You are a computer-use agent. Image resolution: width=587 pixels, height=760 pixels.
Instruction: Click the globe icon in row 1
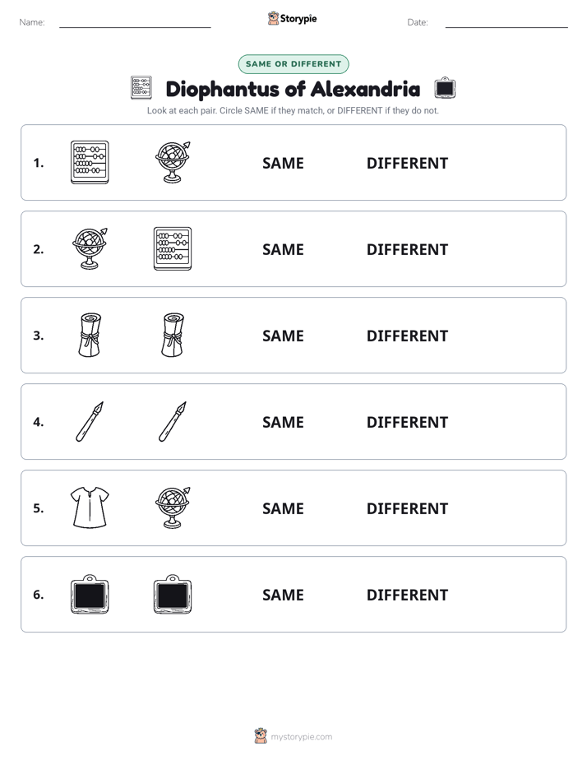point(173,162)
